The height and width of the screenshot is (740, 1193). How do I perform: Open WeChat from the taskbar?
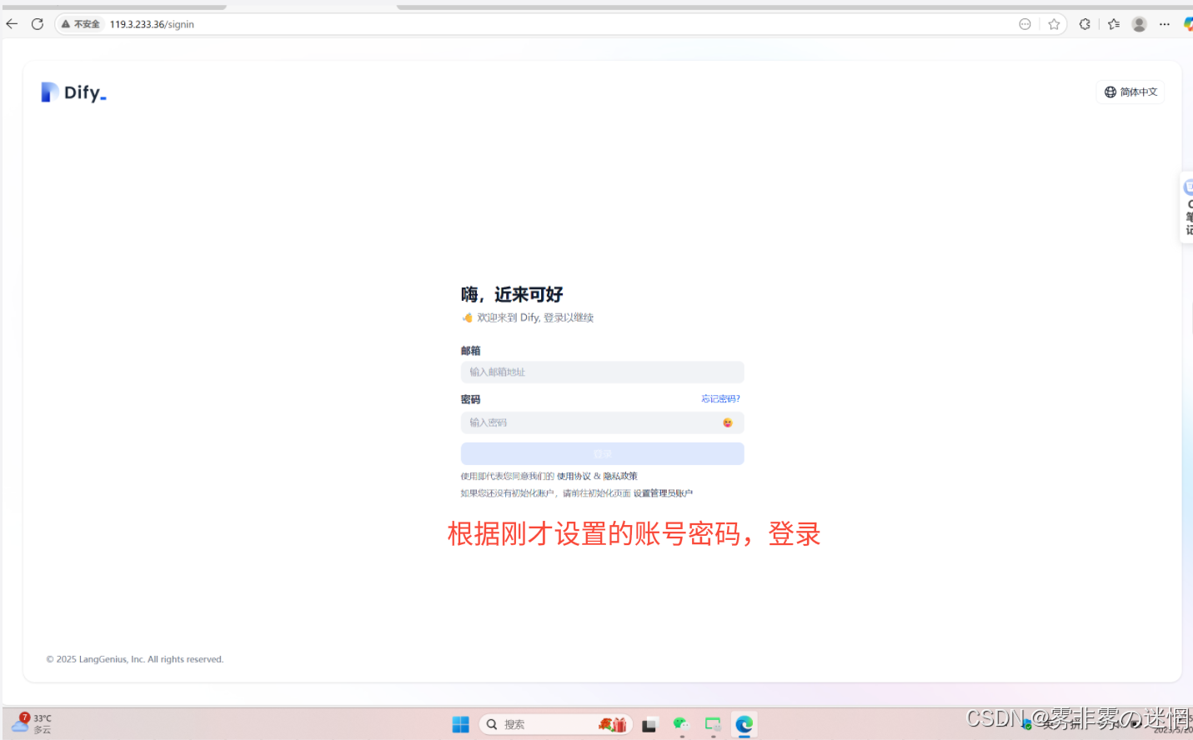pyautogui.click(x=681, y=724)
